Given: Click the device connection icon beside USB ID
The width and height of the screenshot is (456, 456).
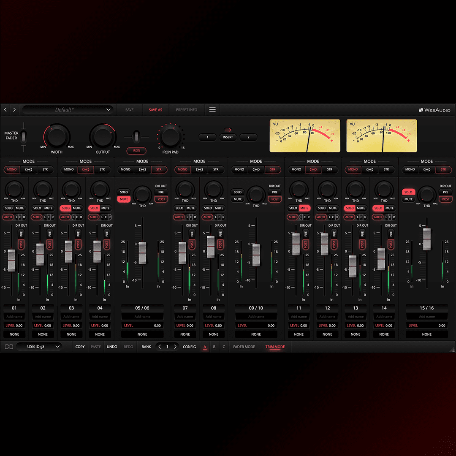Looking at the screenshot, I should click(x=9, y=347).
